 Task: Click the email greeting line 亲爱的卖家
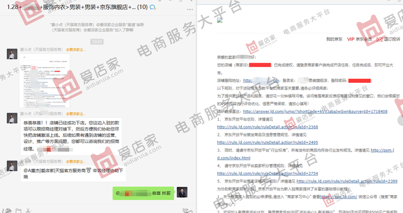click(236, 57)
